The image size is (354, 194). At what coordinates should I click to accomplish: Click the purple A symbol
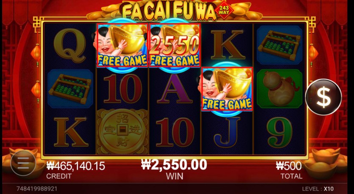tap(175, 89)
